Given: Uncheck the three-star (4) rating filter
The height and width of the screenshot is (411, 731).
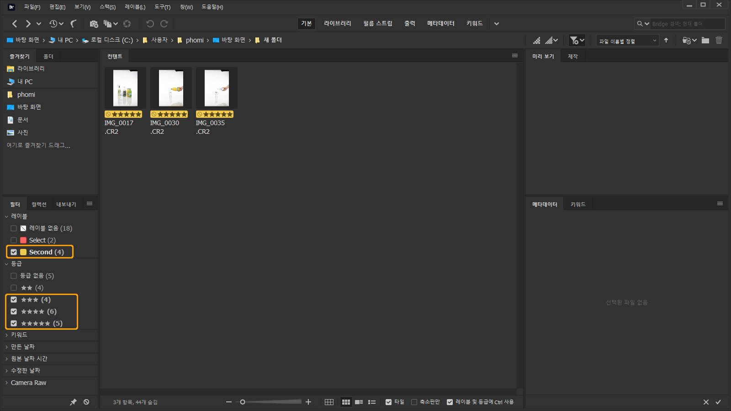Looking at the screenshot, I should click(x=14, y=300).
